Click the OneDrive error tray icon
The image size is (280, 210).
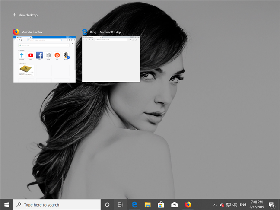[x=222, y=205]
